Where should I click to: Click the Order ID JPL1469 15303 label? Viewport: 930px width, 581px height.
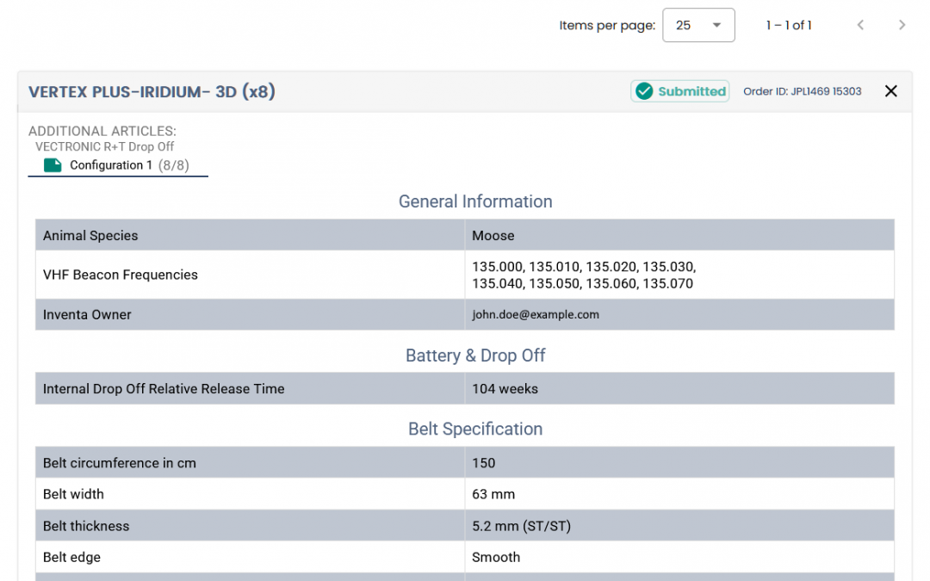point(802,91)
